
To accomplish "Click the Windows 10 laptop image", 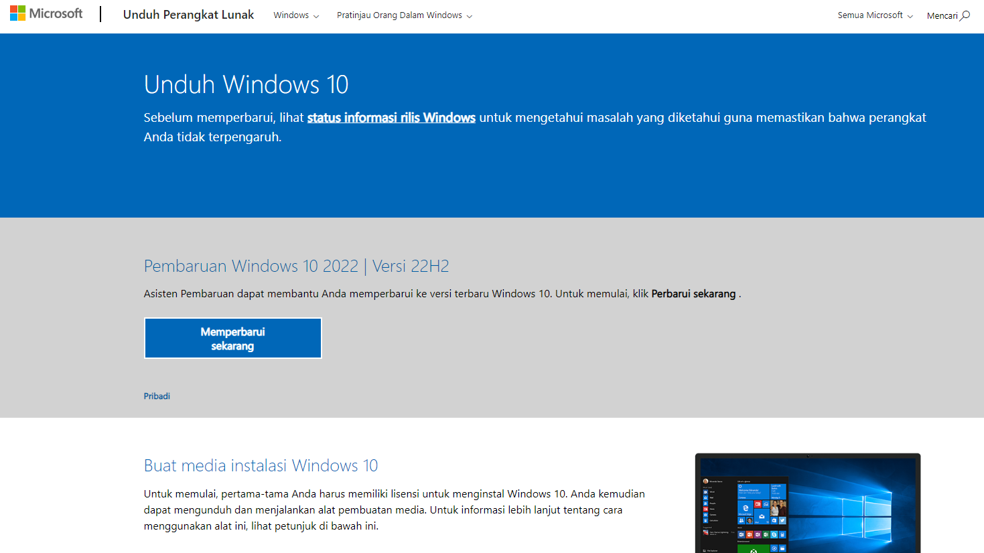I will coord(808,503).
